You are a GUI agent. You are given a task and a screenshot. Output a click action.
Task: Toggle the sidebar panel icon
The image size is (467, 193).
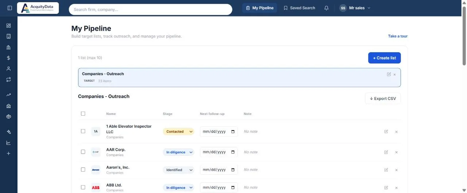[x=9, y=8]
